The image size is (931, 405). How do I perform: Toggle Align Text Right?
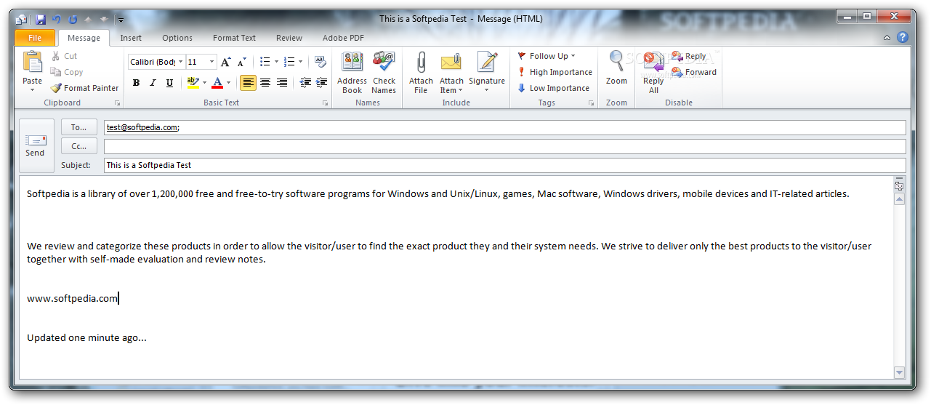[282, 83]
